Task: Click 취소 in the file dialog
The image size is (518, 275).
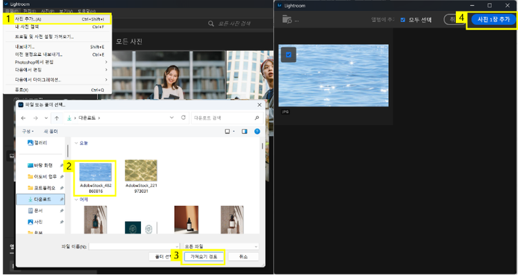Action: tap(244, 256)
